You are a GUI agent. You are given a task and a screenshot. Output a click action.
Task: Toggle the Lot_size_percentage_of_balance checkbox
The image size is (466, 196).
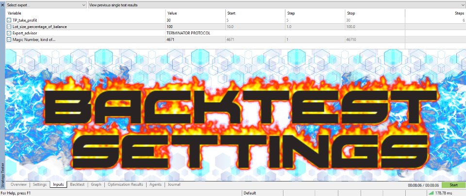(9, 27)
